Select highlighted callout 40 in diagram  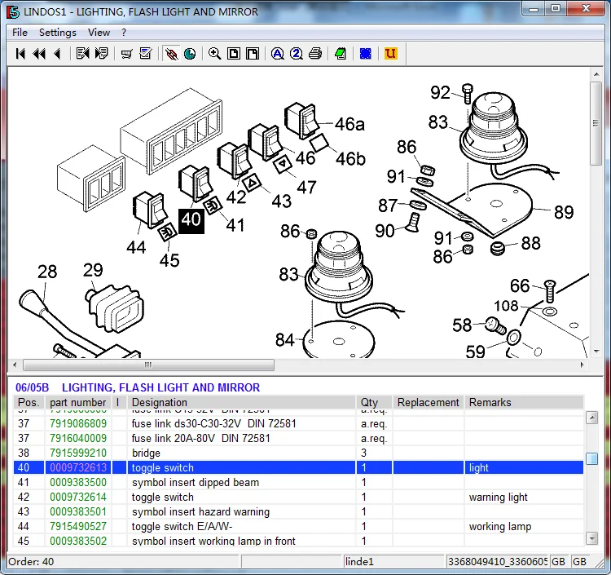(x=191, y=221)
